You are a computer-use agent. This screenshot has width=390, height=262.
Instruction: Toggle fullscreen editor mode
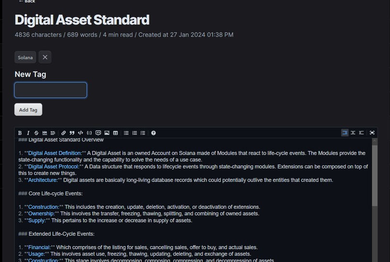coord(372,133)
